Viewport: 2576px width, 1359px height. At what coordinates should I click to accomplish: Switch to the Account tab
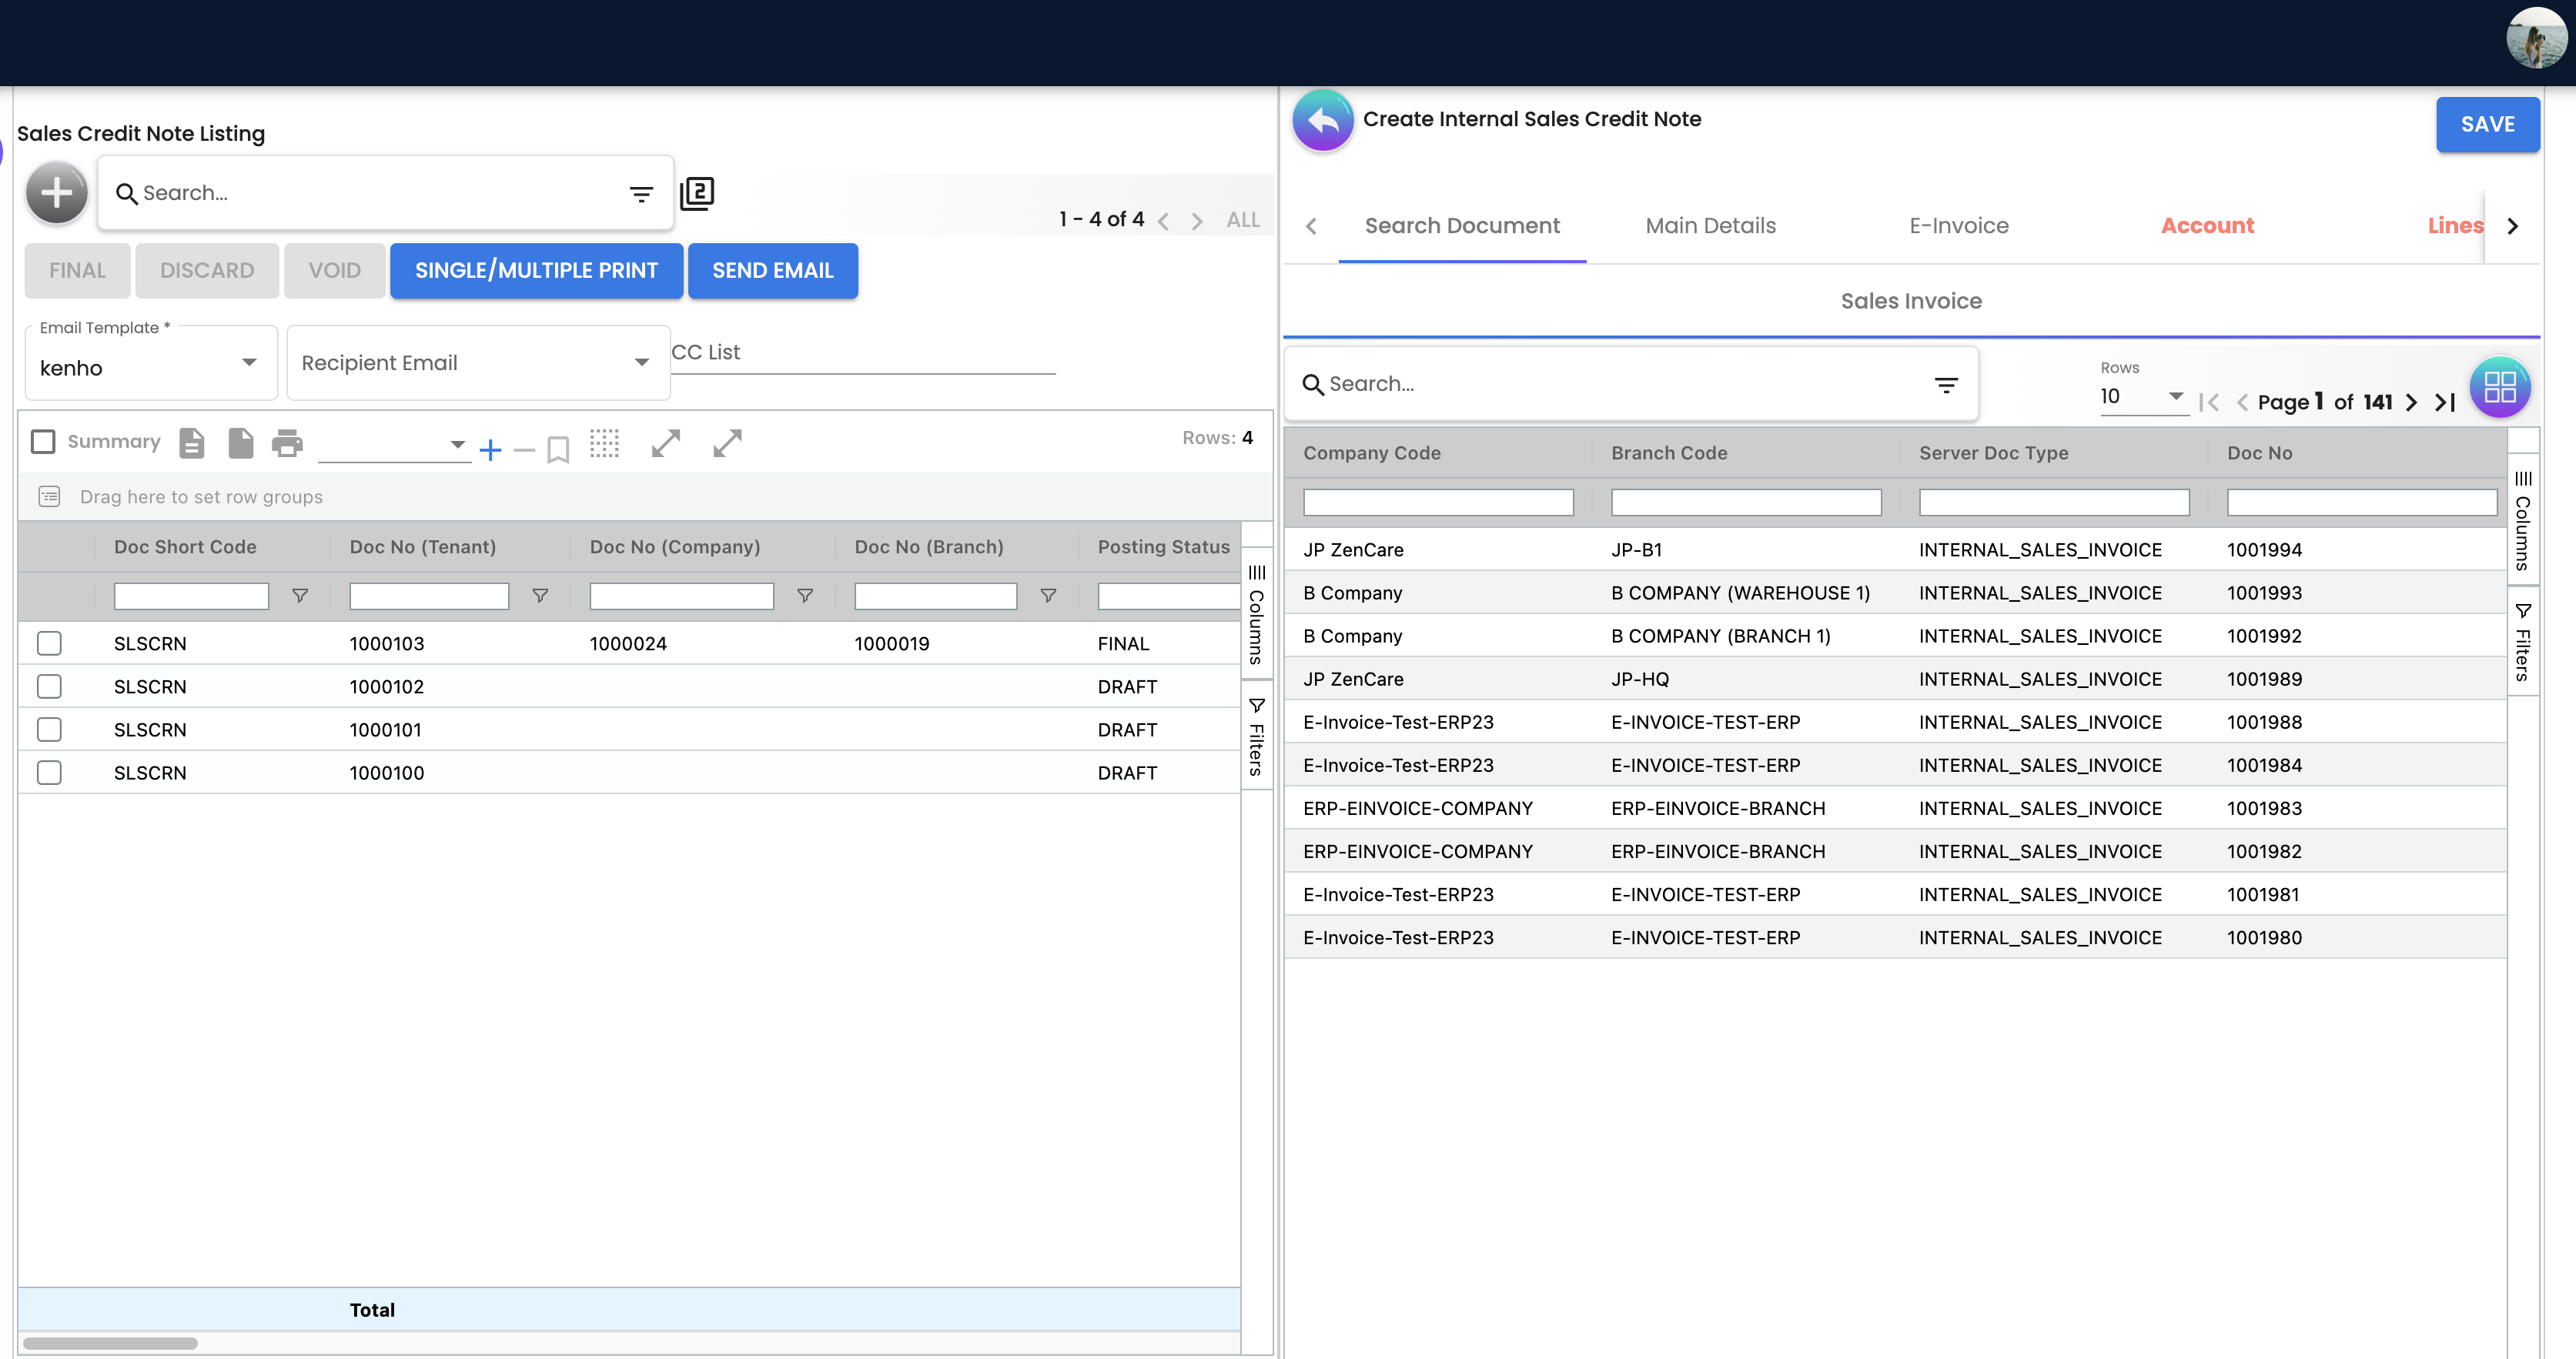(2207, 227)
